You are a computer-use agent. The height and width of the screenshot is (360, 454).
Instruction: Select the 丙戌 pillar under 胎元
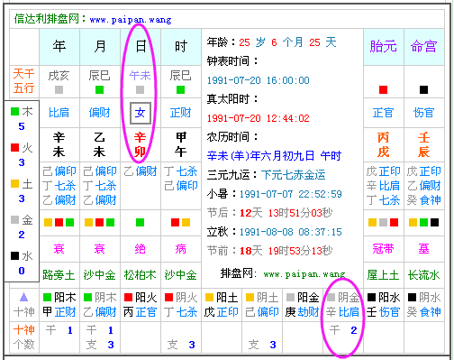pos(383,144)
